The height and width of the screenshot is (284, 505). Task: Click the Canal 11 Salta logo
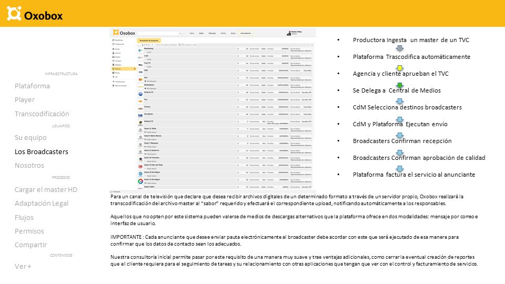pyautogui.click(x=140, y=130)
